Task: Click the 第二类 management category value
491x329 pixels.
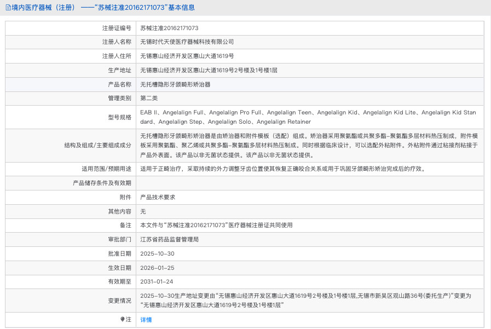Action: tap(149, 98)
